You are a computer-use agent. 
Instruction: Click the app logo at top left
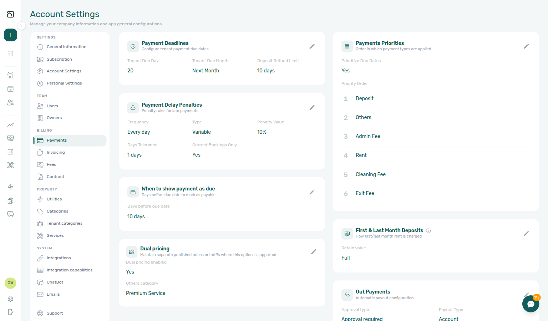[x=10, y=14]
